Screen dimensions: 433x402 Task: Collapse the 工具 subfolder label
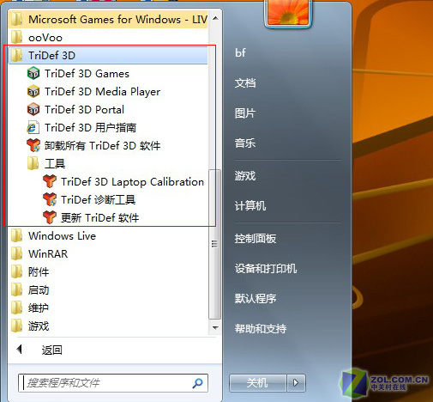pyautogui.click(x=55, y=164)
